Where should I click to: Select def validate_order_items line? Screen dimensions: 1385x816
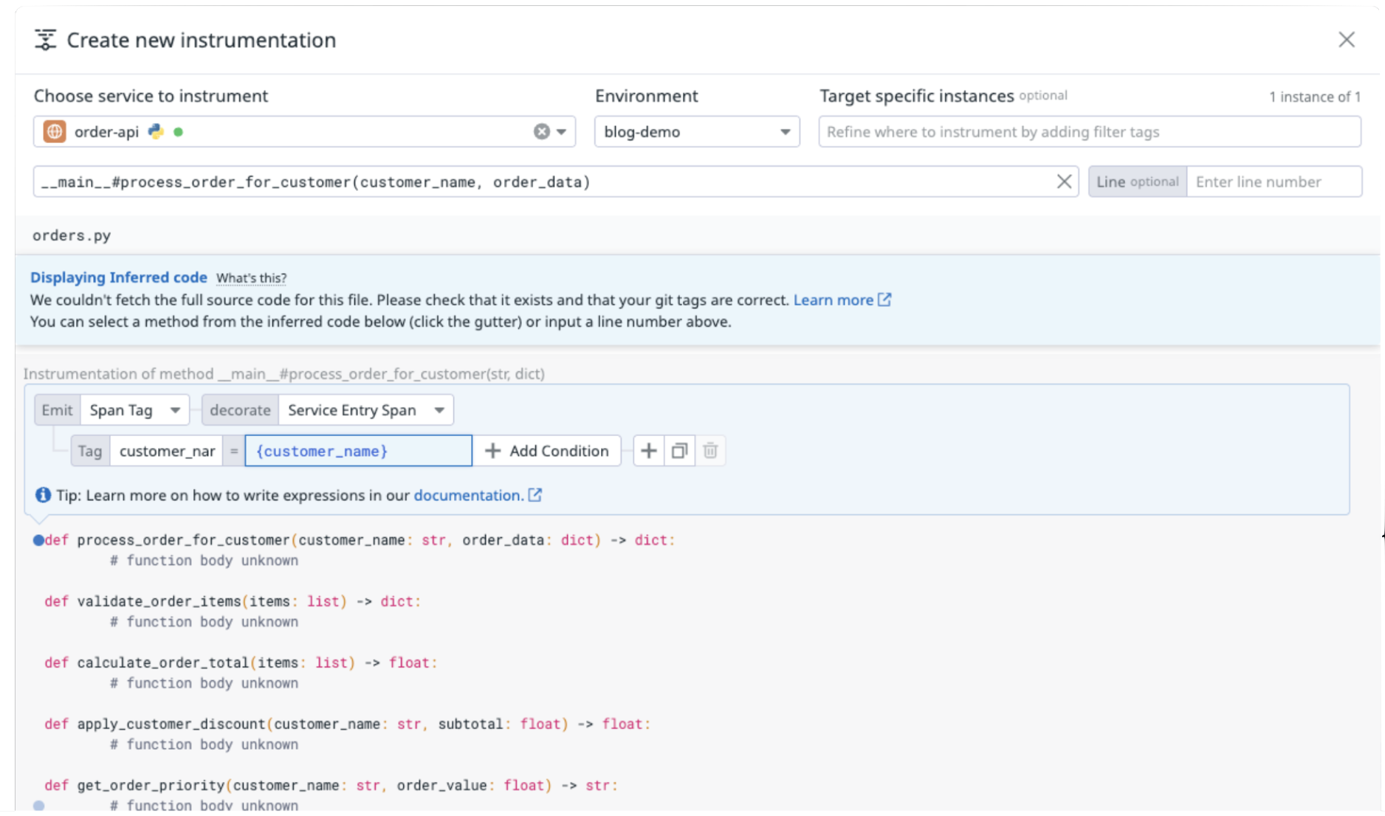[233, 601]
